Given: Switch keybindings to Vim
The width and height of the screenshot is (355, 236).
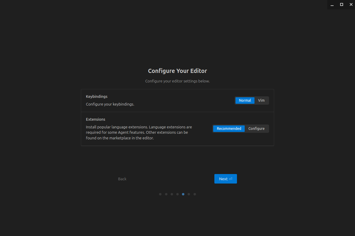Looking at the screenshot, I should pos(261,101).
